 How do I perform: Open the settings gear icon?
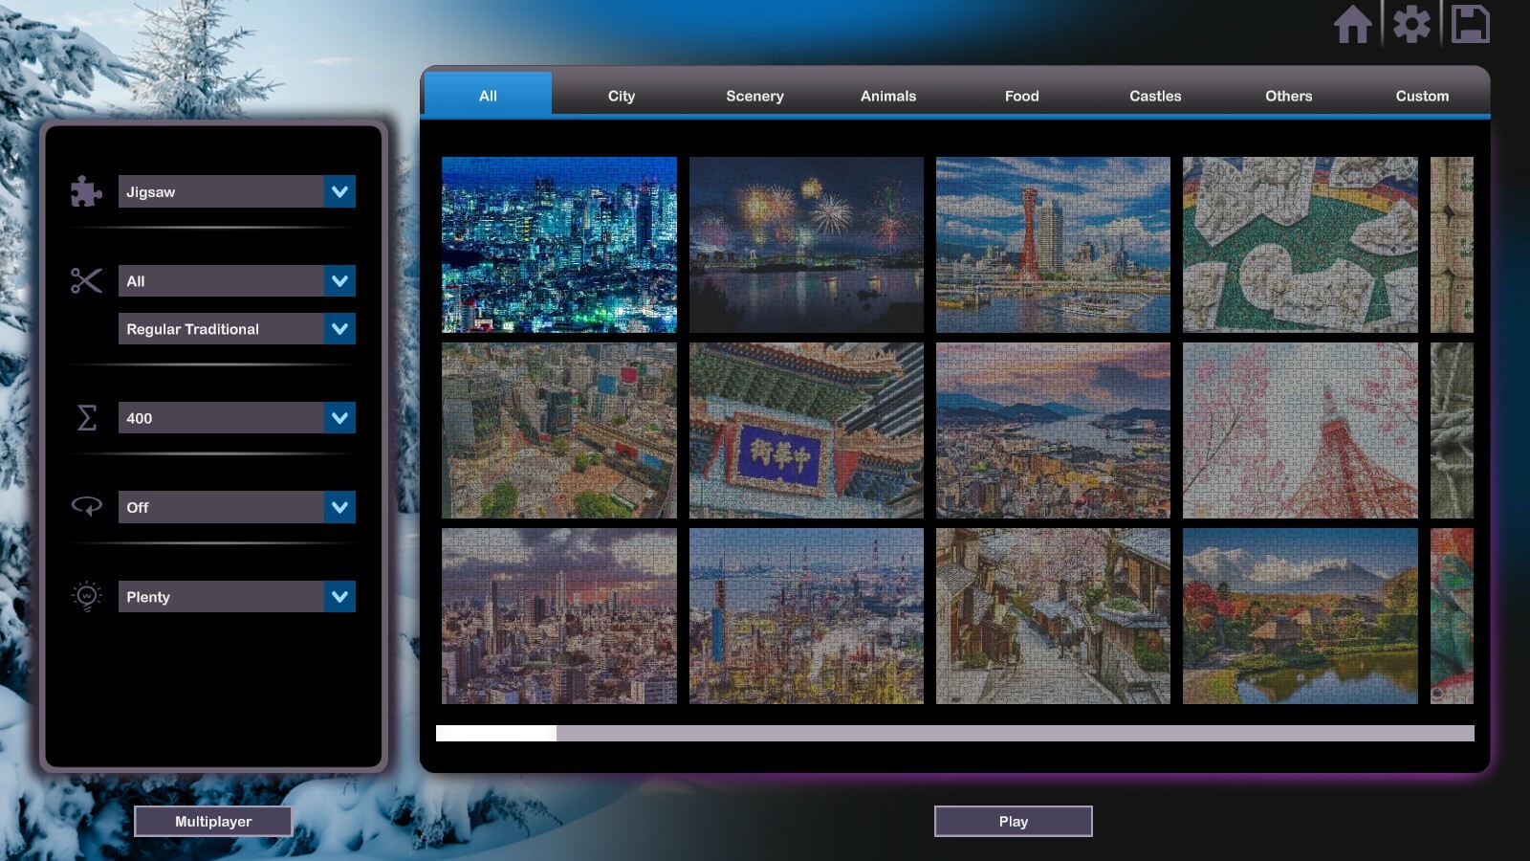(1412, 26)
